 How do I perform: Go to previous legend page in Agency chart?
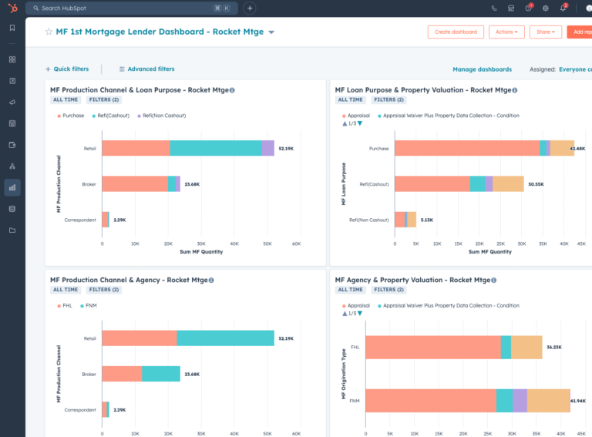[x=345, y=313]
